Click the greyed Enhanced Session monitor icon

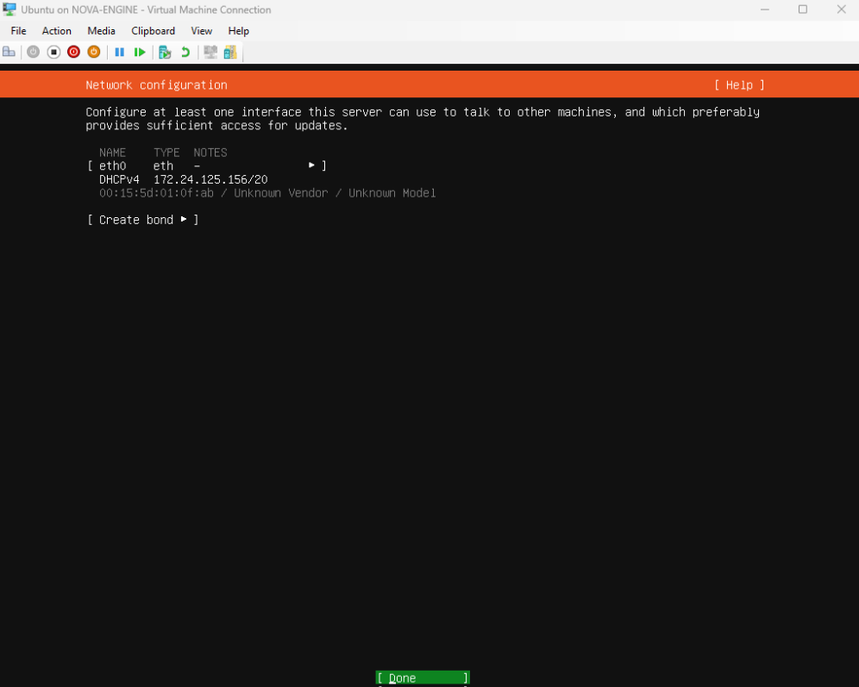click(210, 52)
